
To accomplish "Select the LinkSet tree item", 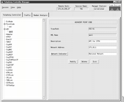I will pyautogui.click(x=9, y=70).
